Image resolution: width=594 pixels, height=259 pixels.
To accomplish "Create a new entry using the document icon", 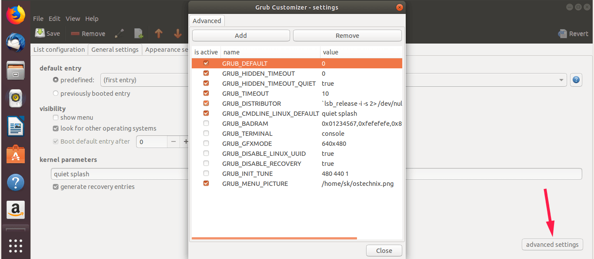I will click(138, 33).
